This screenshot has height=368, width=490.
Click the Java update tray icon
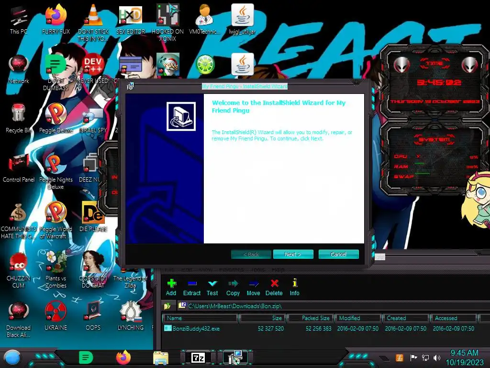pyautogui.click(x=399, y=357)
